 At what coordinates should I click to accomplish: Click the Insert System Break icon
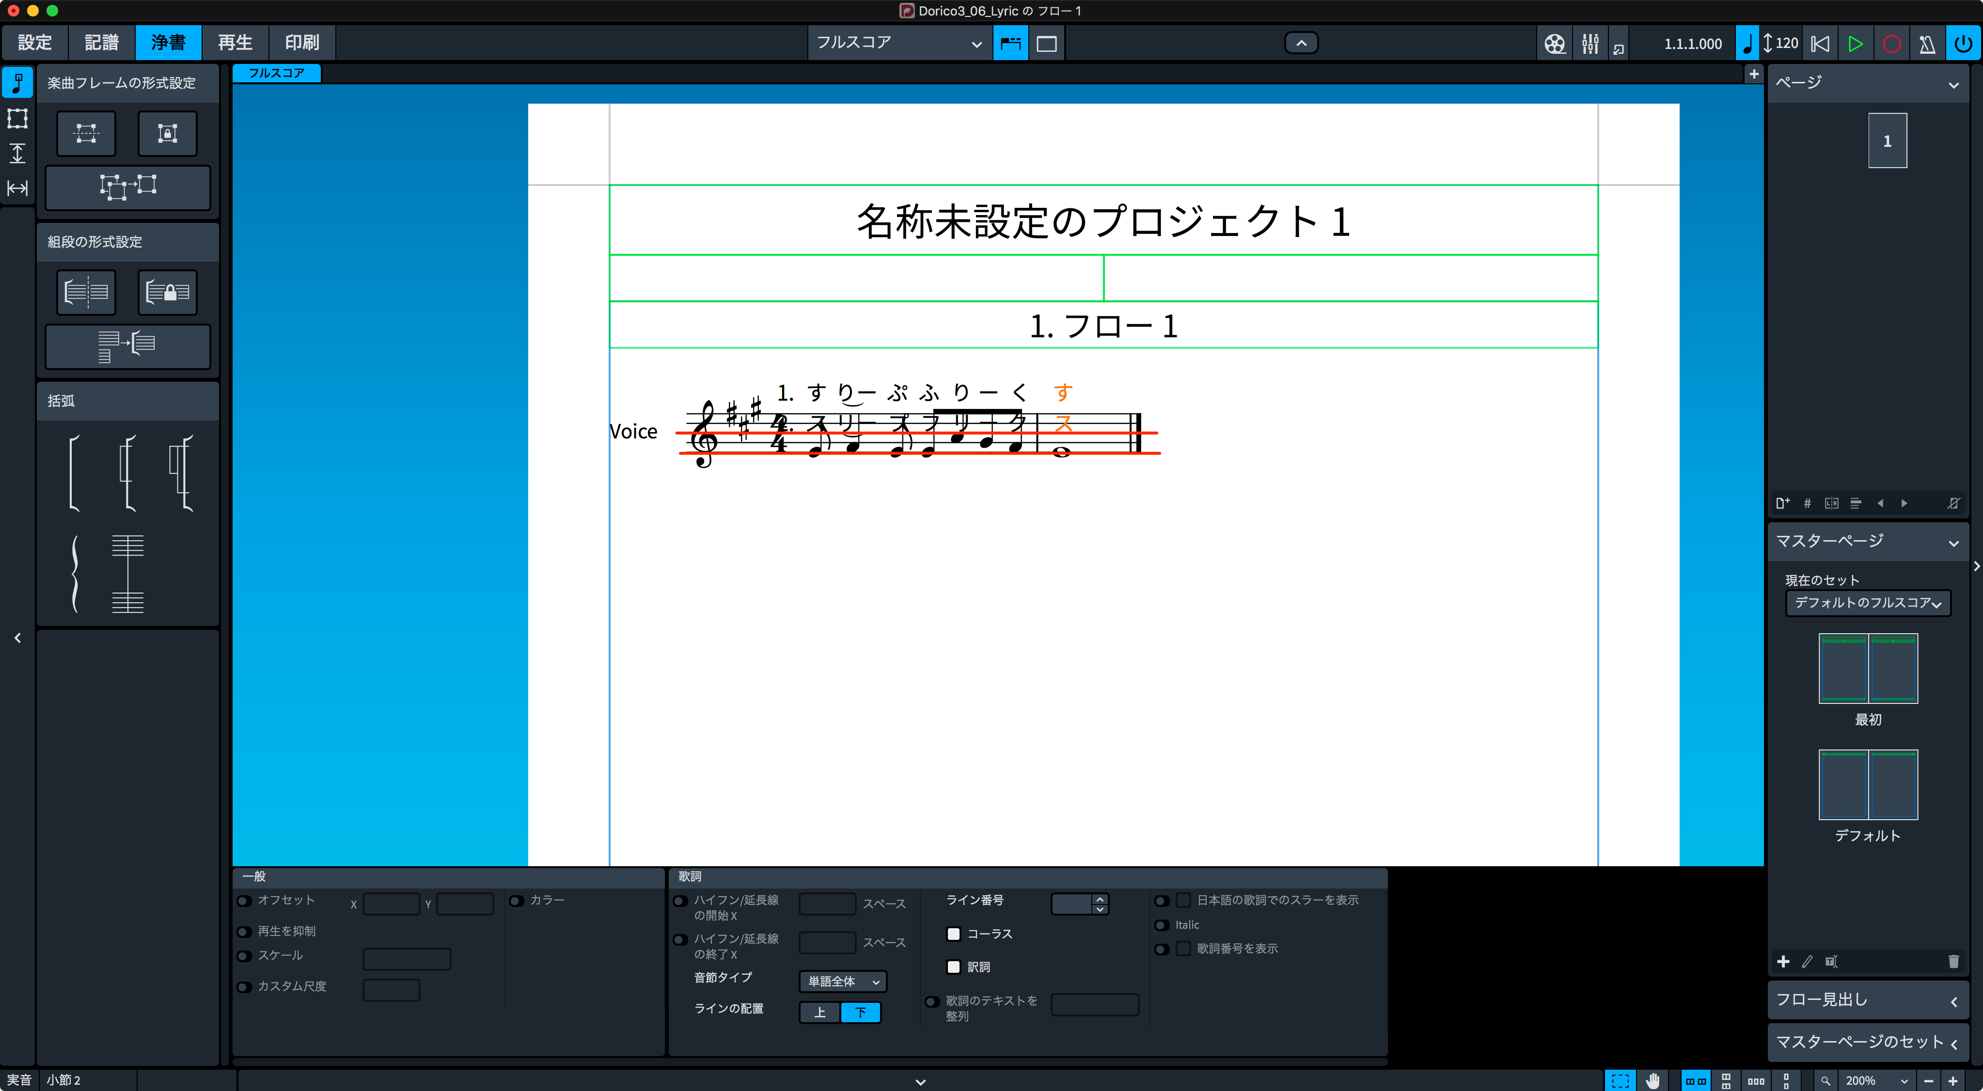click(86, 292)
